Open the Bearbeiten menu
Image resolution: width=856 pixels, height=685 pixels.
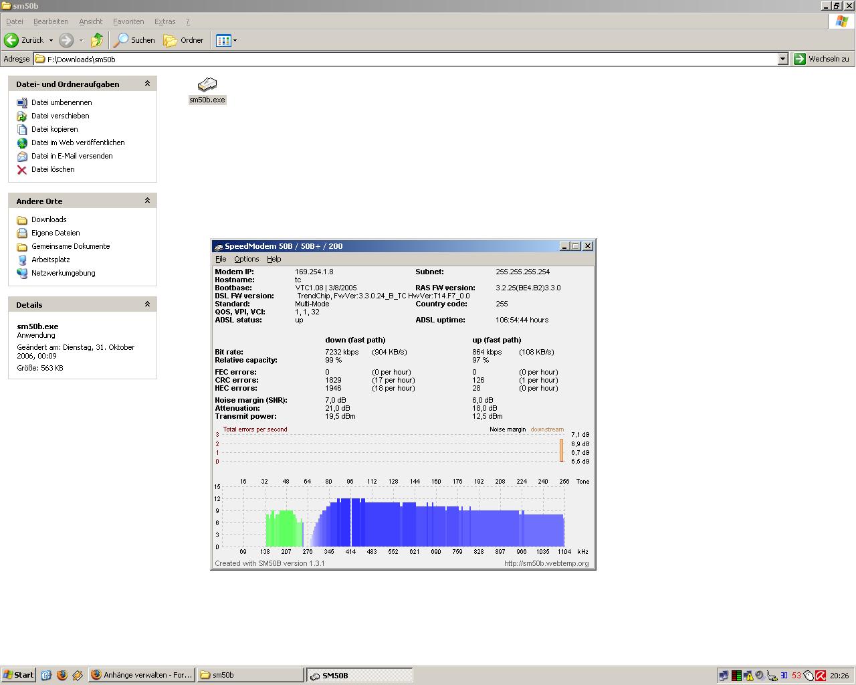tap(51, 21)
